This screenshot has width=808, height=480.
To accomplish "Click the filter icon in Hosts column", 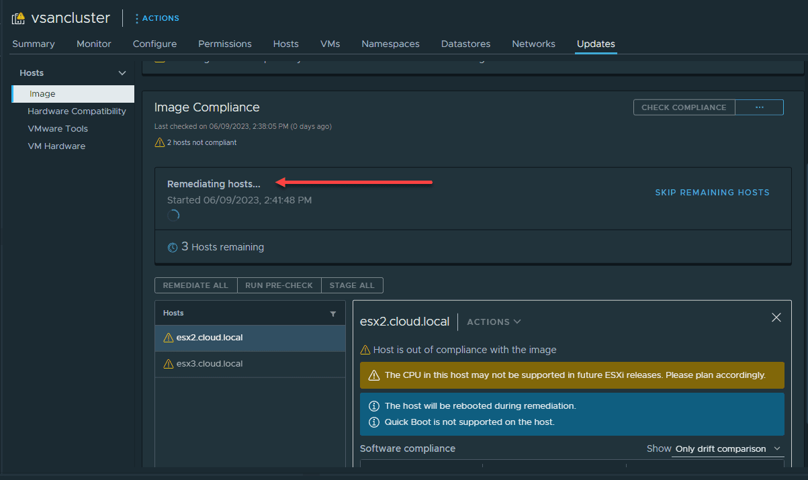I will [x=333, y=314].
